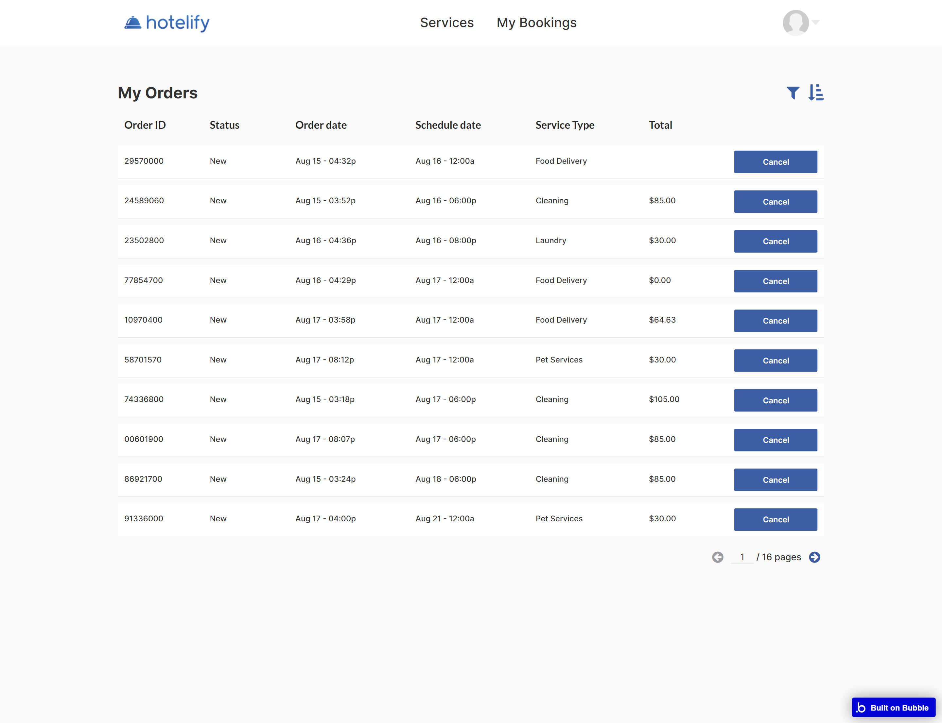Open the filter orders funnel icon

(x=793, y=92)
